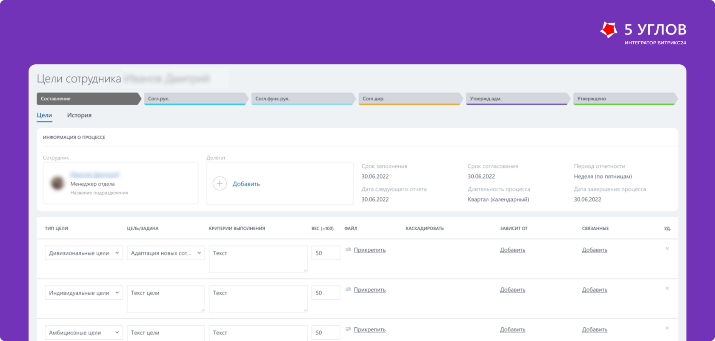715x341 pixels.
Task: Switch to the Цели tab
Action: coord(44,115)
